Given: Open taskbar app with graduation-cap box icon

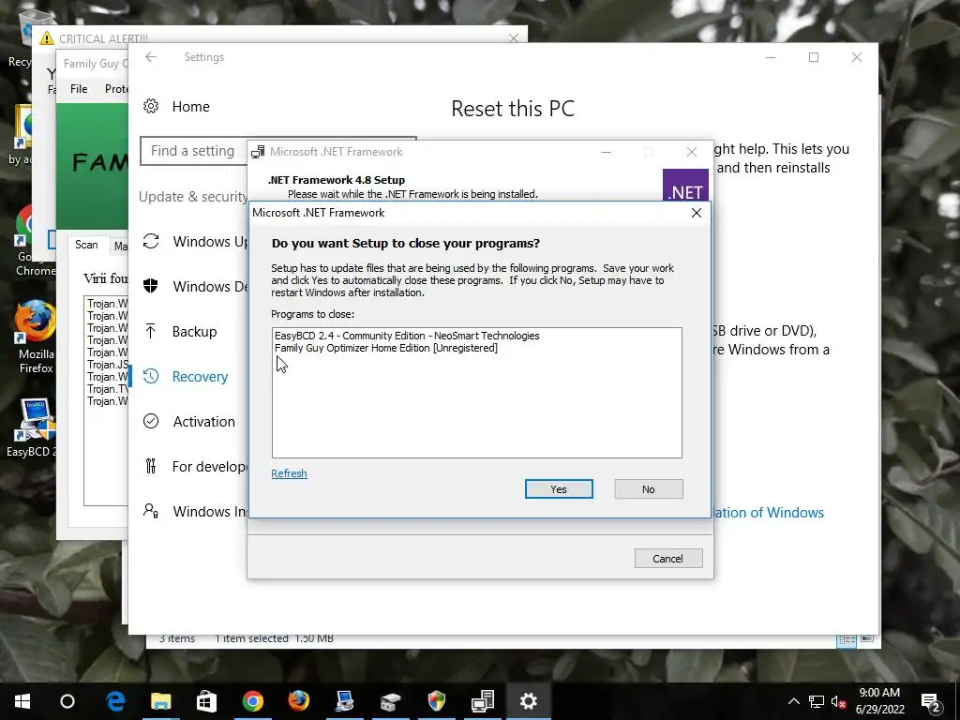Looking at the screenshot, I should [391, 701].
